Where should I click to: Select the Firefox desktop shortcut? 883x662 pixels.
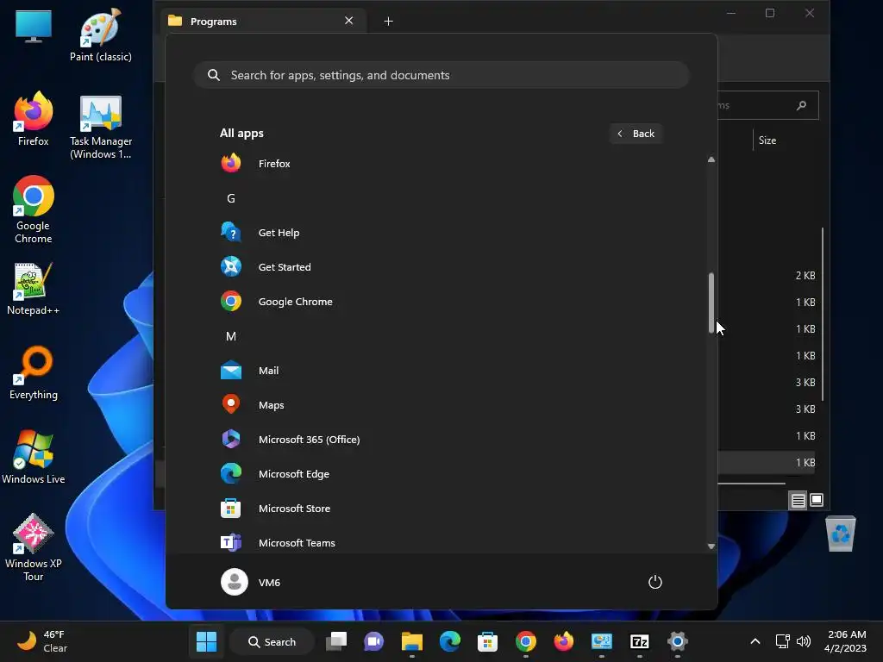(34, 119)
